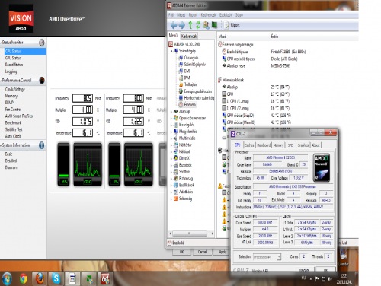Open Google Chrome from the taskbar

(x=24, y=278)
